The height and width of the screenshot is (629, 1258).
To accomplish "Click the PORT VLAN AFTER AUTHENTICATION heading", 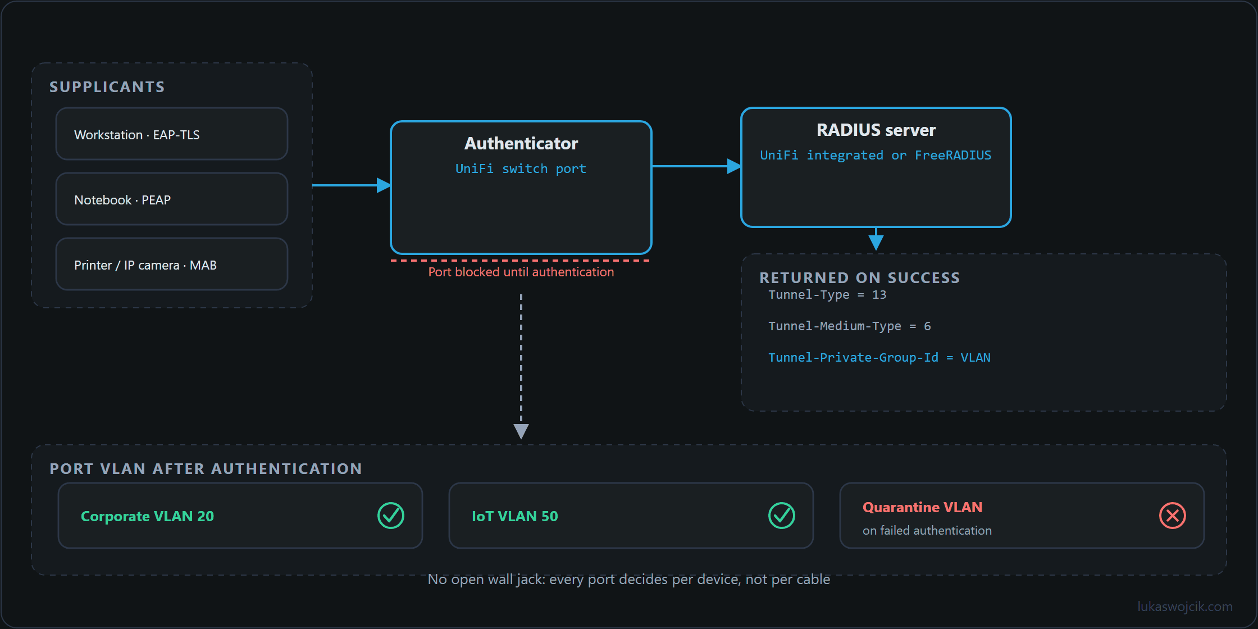I will pyautogui.click(x=206, y=469).
